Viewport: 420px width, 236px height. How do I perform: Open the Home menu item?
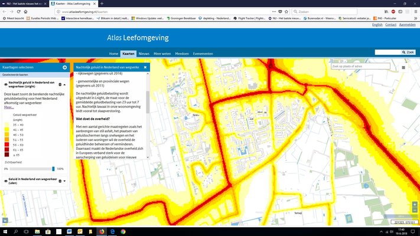coord(113,54)
